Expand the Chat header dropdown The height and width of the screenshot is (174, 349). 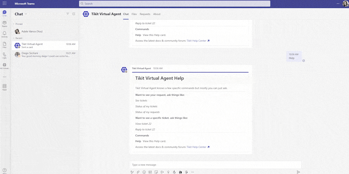tap(26, 14)
